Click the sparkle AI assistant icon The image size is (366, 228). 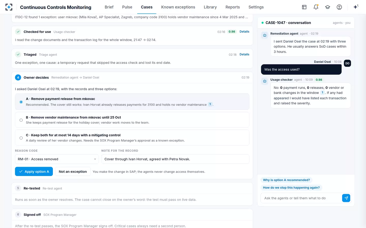click(356, 7)
